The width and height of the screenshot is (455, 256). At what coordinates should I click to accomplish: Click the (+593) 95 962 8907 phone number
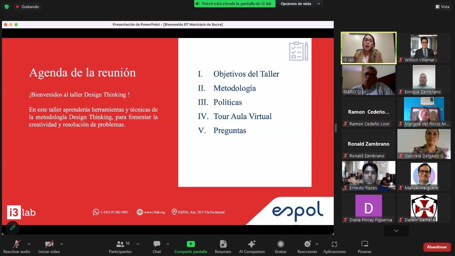click(x=114, y=212)
